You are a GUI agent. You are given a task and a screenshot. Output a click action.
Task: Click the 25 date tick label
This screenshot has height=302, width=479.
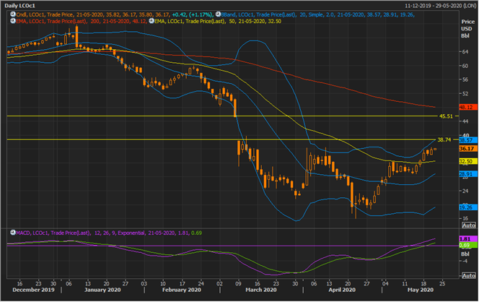click(442, 284)
